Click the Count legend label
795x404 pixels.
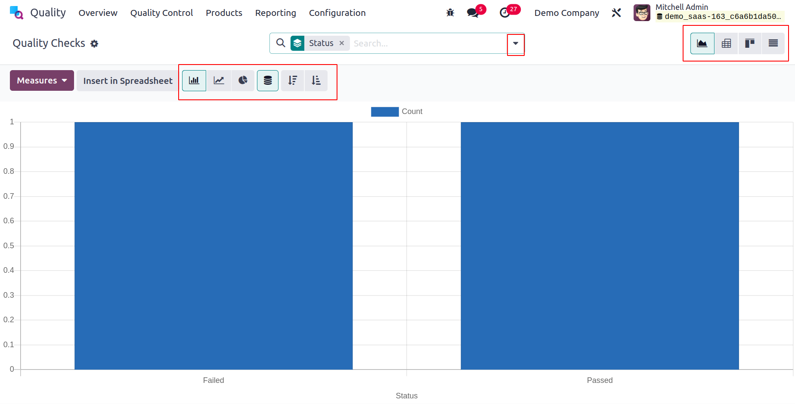412,111
